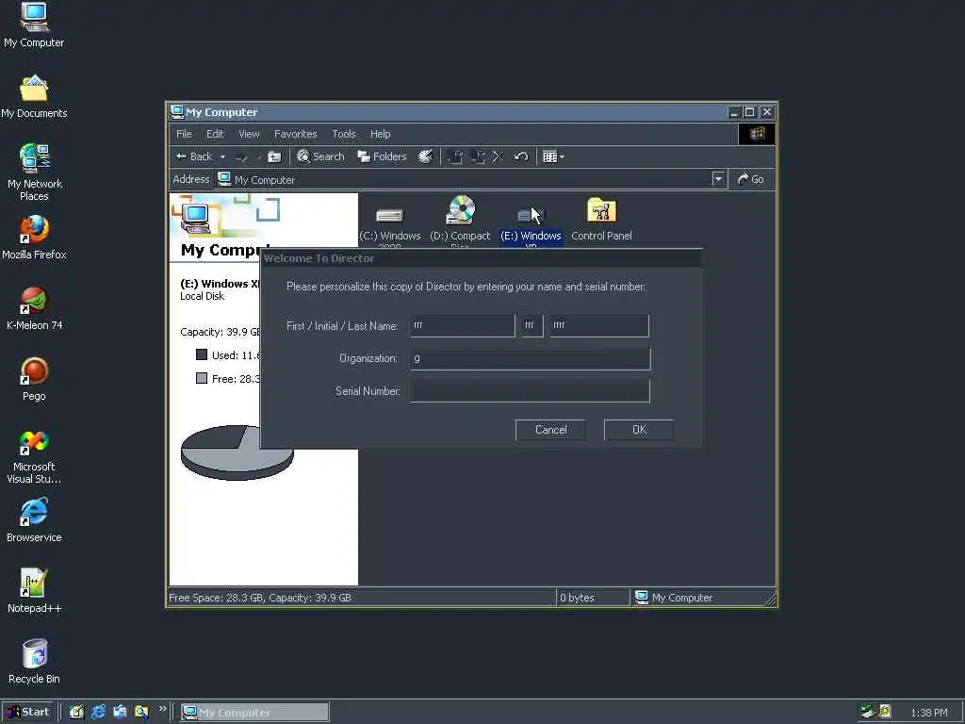Click the network tray icon

(x=868, y=712)
